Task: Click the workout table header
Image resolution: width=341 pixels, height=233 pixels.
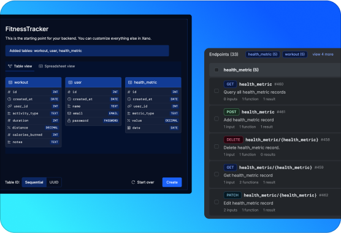Action: tap(34, 83)
